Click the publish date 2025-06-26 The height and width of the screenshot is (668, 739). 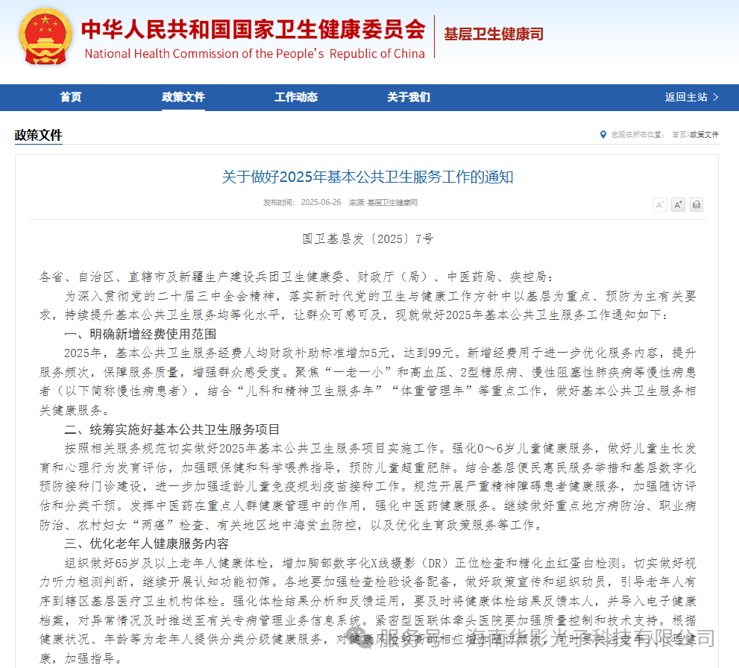coord(321,203)
